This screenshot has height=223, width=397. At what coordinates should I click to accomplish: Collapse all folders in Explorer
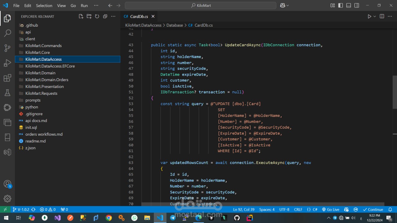(x=105, y=16)
